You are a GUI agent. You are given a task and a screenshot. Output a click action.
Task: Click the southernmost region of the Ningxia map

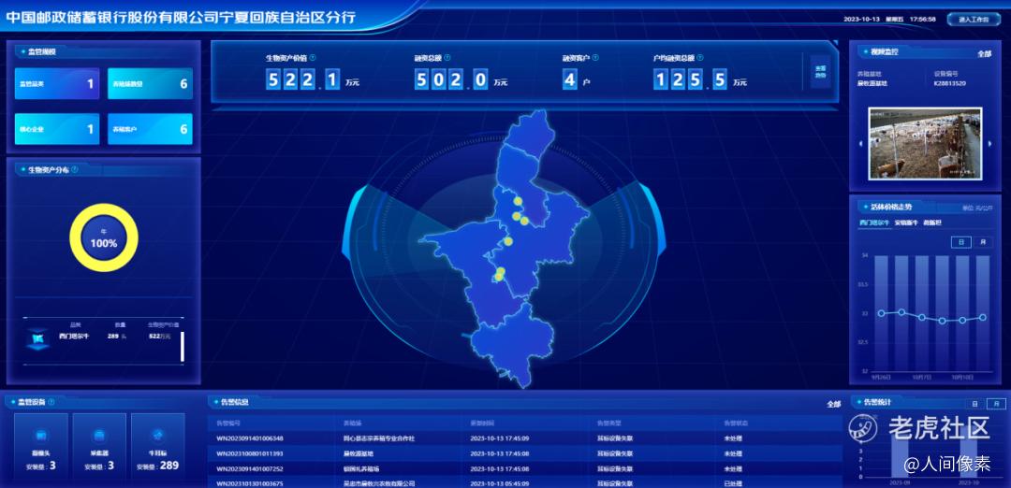pyautogui.click(x=513, y=344)
